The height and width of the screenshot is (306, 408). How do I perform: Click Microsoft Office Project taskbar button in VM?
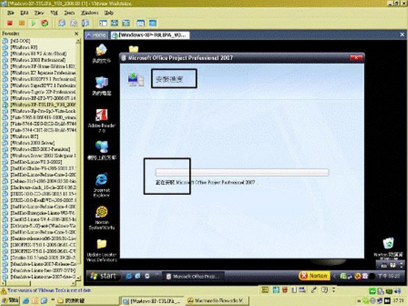[193, 276]
